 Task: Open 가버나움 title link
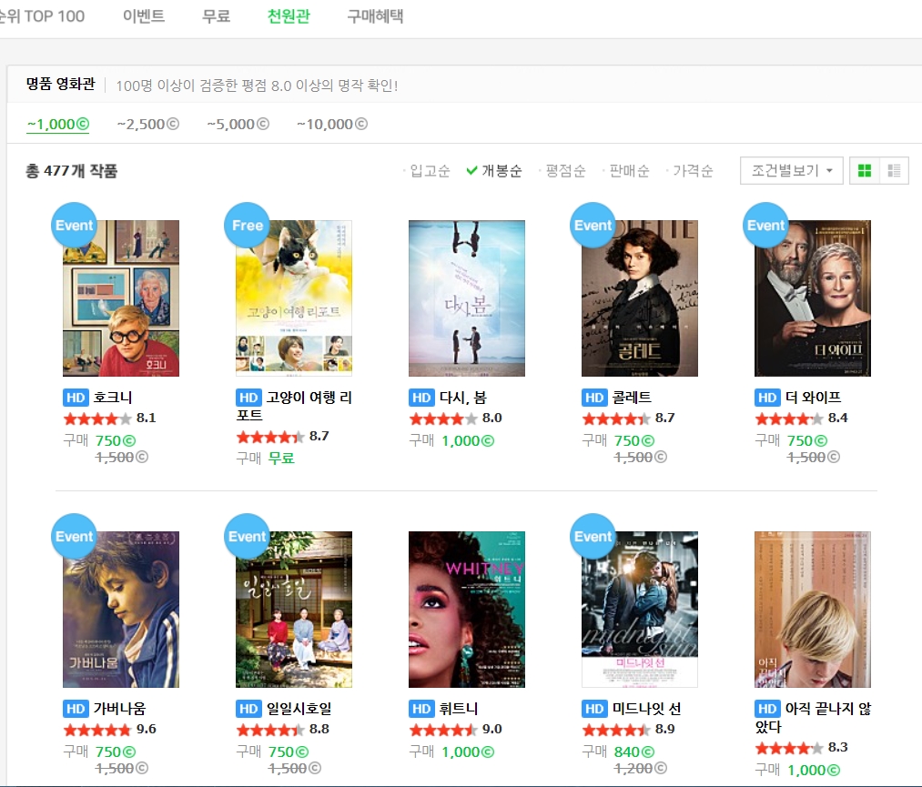[119, 709]
